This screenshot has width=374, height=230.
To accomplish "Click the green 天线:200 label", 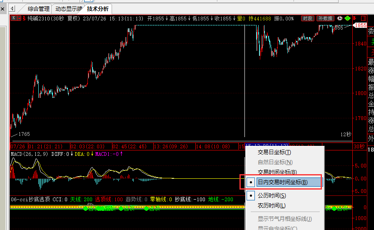I will coord(81,200).
